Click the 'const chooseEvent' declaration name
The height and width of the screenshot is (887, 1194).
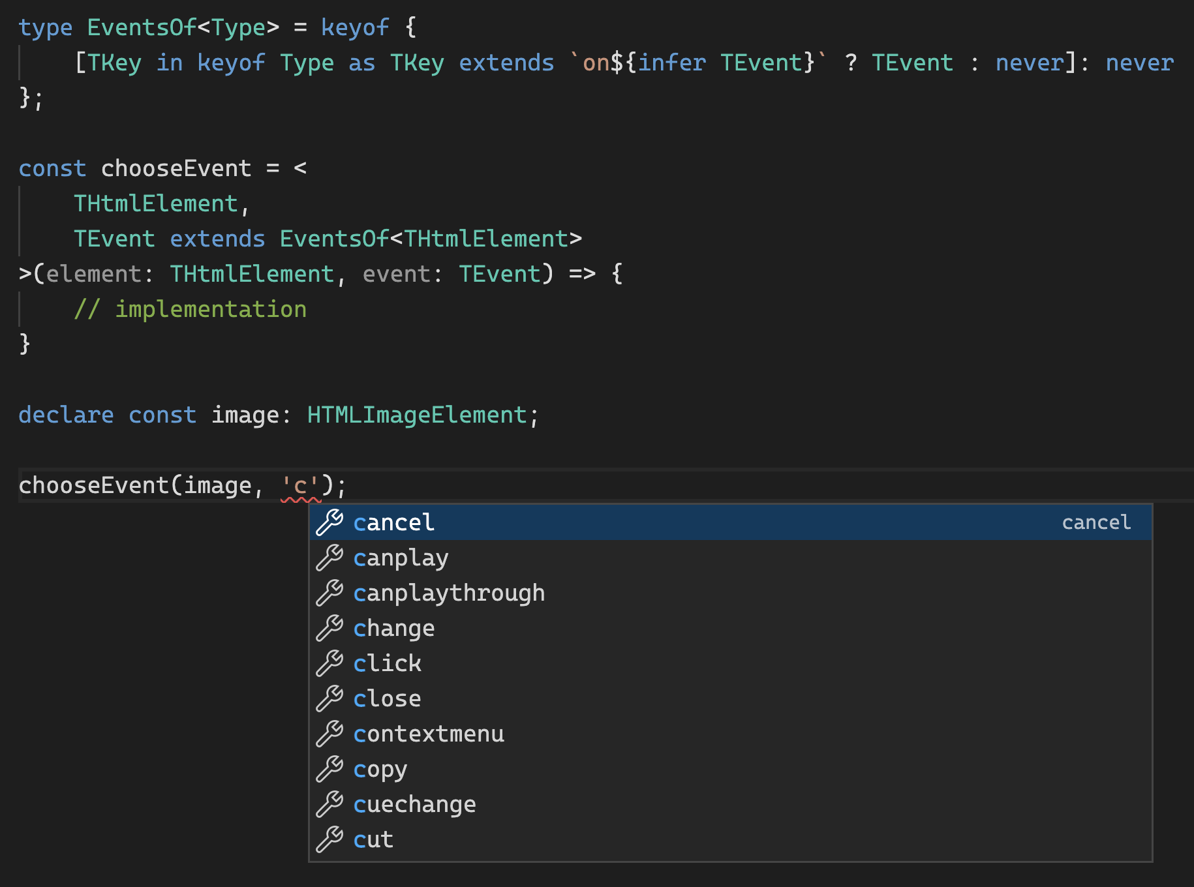176,168
